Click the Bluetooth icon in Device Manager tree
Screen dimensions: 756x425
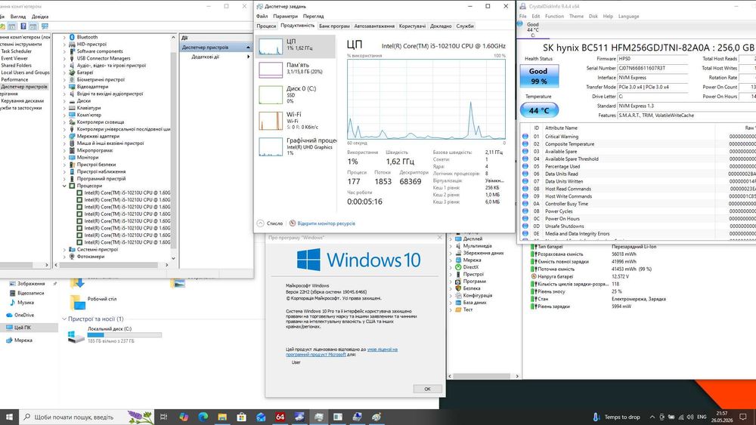[72, 37]
